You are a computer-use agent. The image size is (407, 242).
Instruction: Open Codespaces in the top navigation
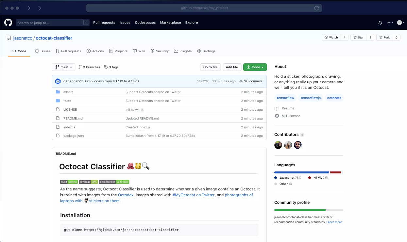coord(145,23)
